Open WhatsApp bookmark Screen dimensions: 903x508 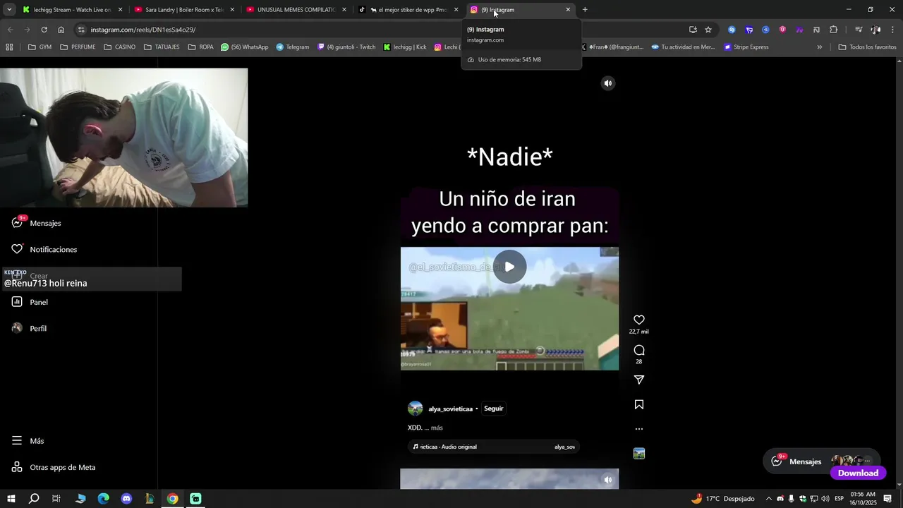click(245, 47)
